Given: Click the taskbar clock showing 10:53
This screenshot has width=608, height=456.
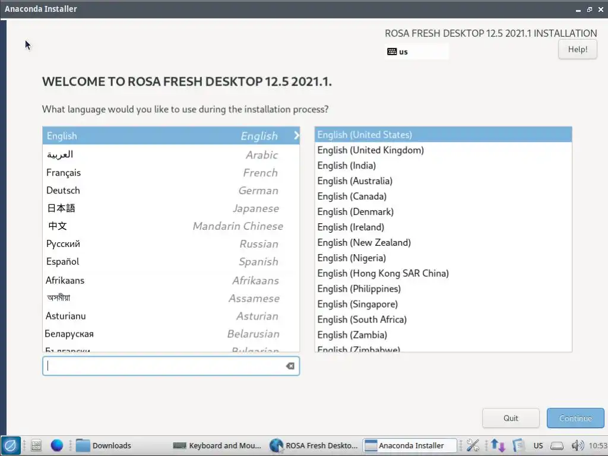Looking at the screenshot, I should click(597, 445).
